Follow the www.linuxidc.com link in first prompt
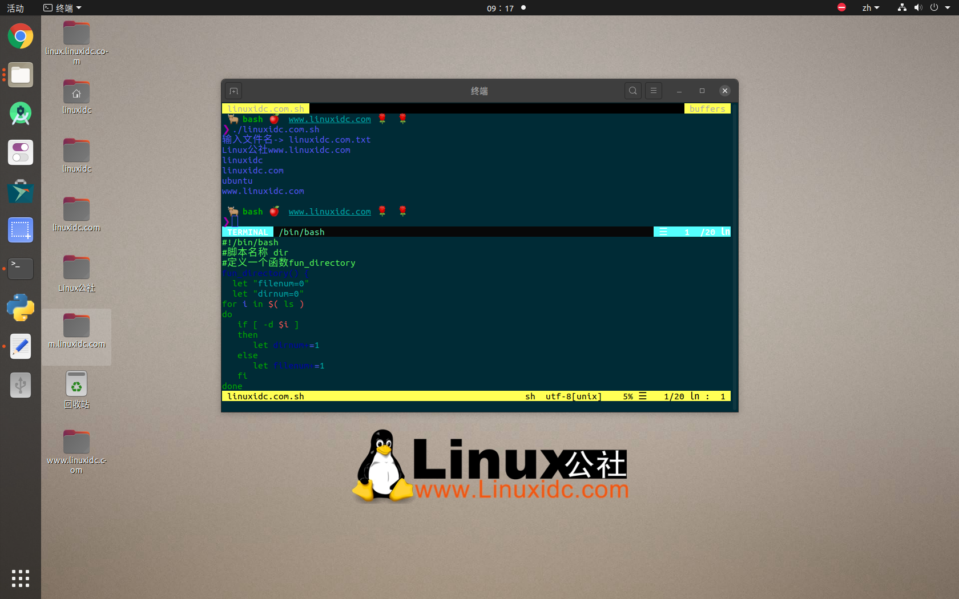The width and height of the screenshot is (959, 599). [330, 119]
